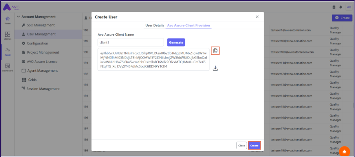Open the notifications bell
This screenshot has width=355, height=157.
tap(340, 7)
